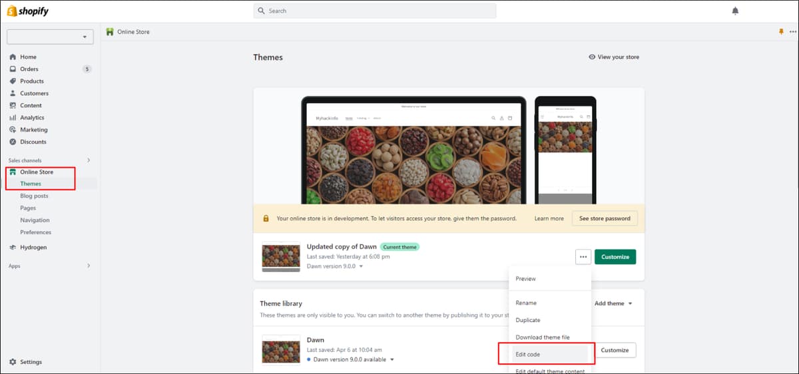This screenshot has width=799, height=374.
Task: Click the Search input field
Action: click(x=375, y=11)
